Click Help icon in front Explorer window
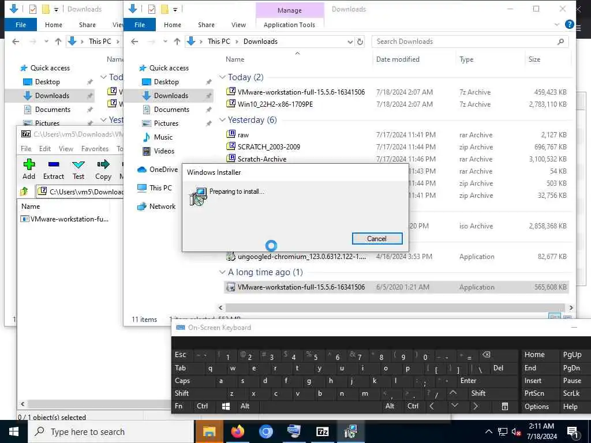591x443 pixels. [x=569, y=24]
